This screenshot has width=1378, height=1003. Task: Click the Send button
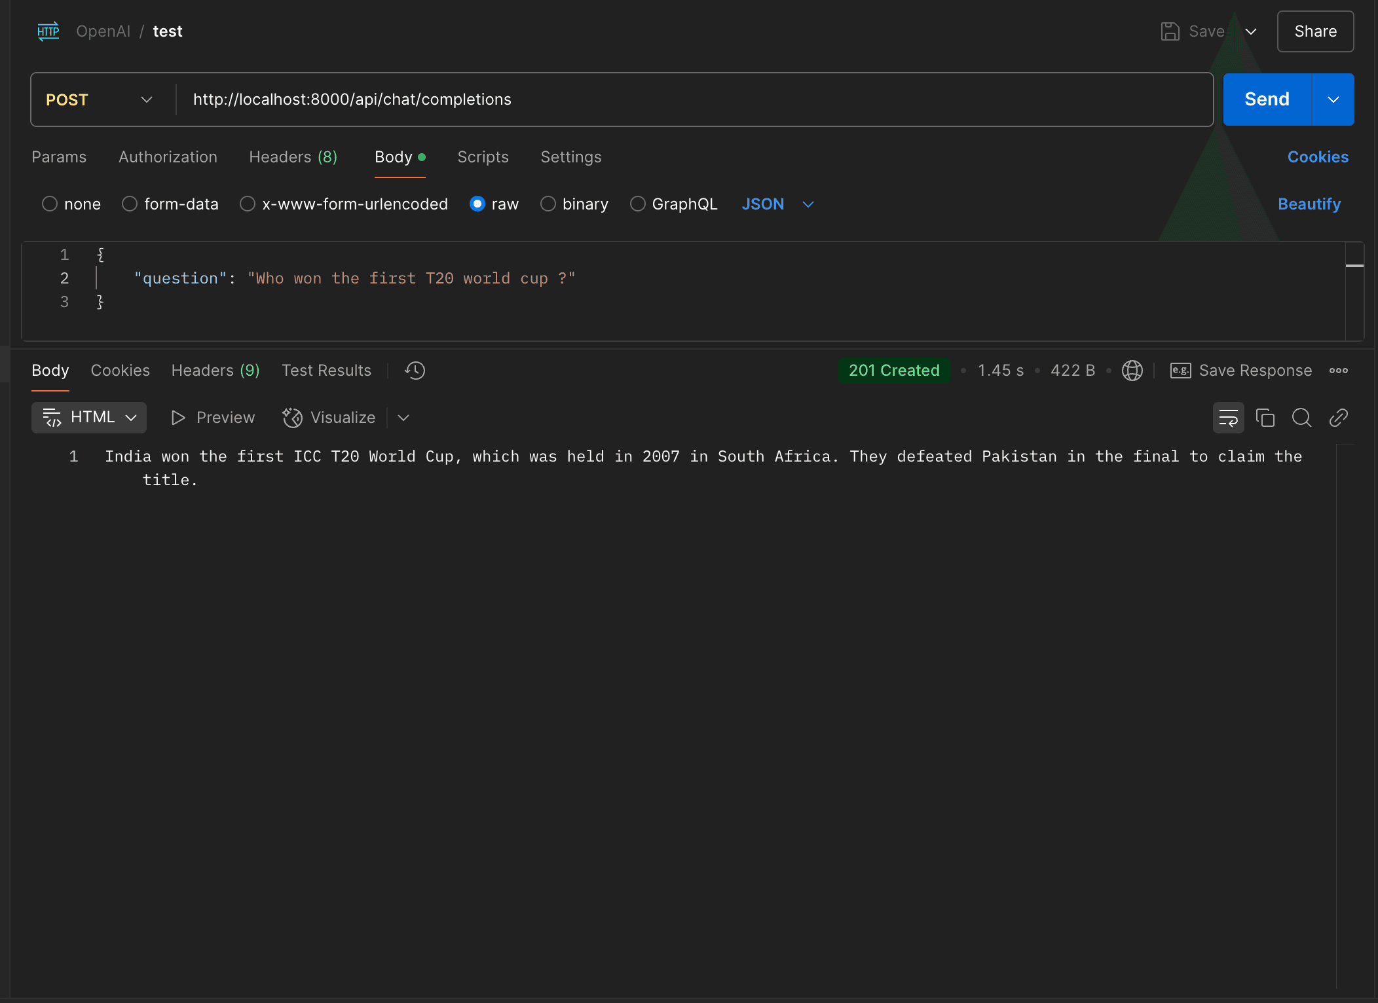[1267, 99]
